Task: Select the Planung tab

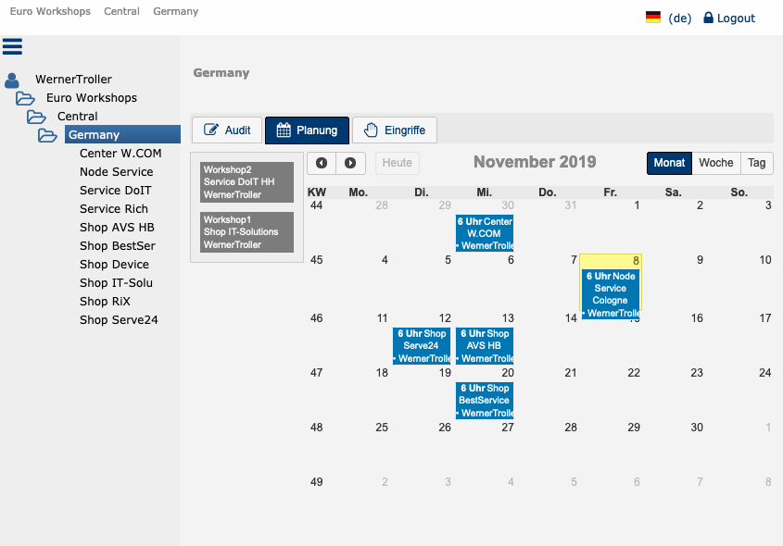Action: pos(307,130)
